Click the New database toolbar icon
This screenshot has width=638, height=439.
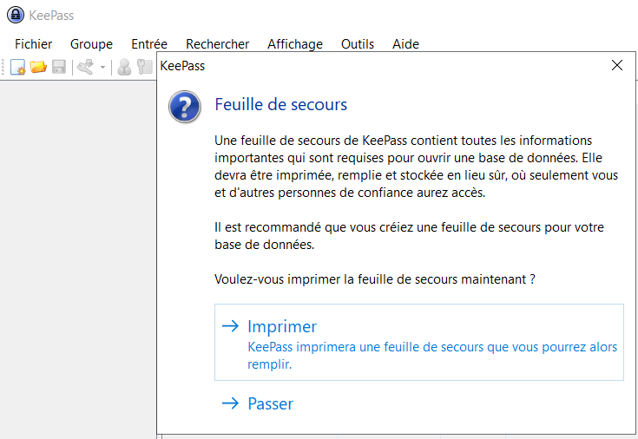(x=18, y=68)
